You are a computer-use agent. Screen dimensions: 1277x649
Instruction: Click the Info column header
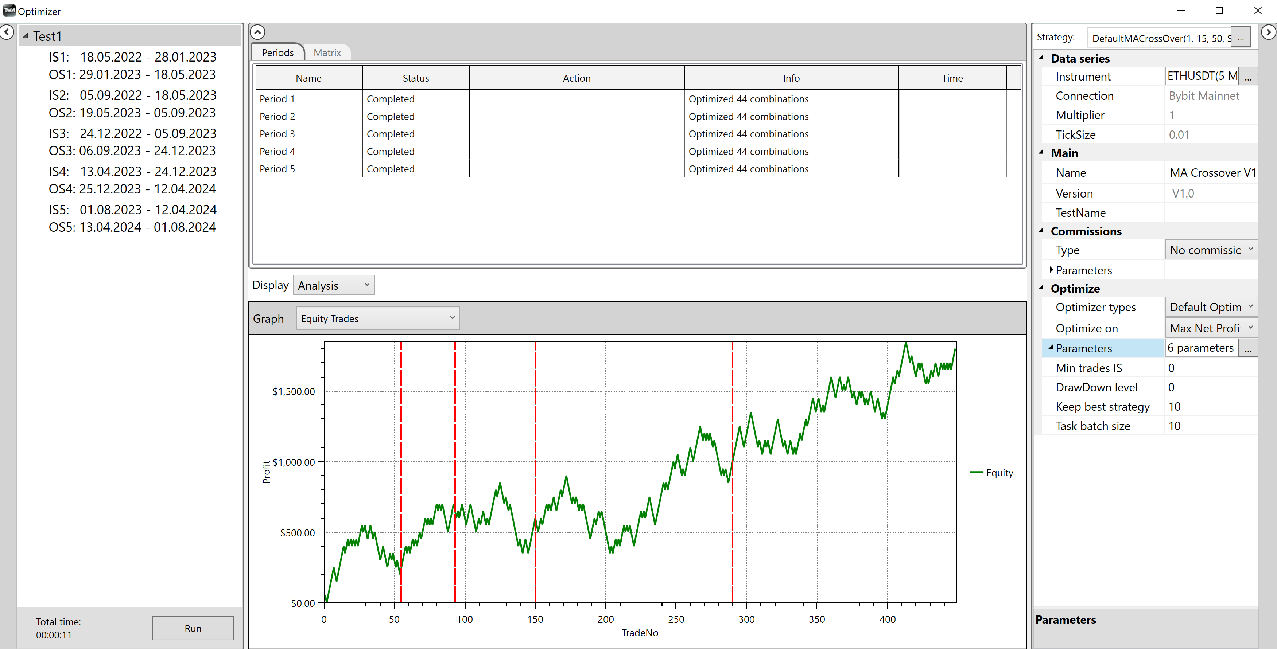pyautogui.click(x=791, y=78)
